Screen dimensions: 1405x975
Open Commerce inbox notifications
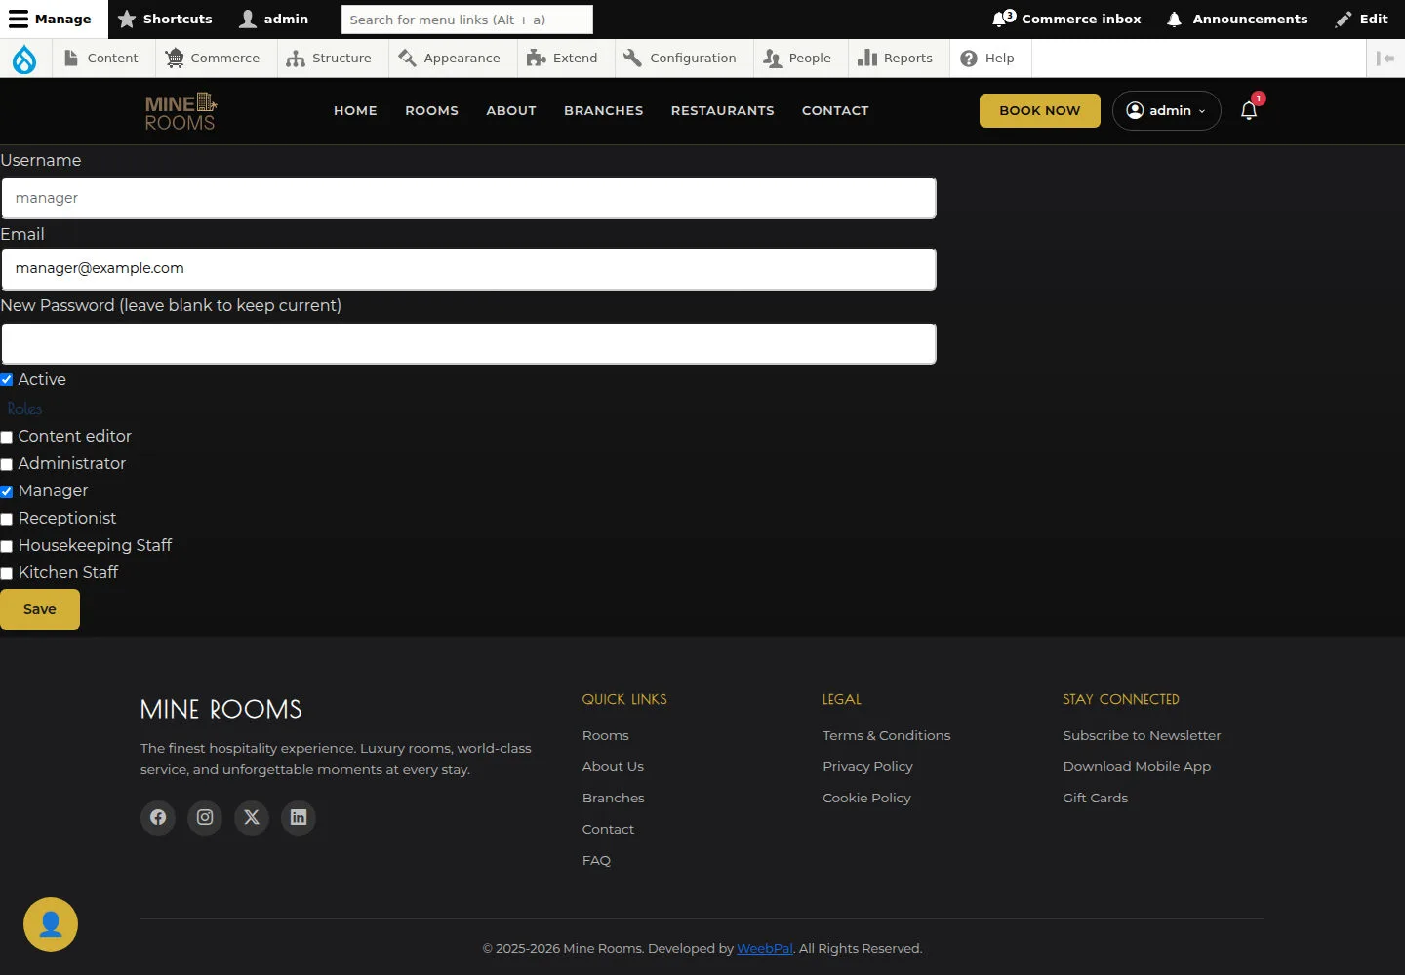click(x=1066, y=19)
